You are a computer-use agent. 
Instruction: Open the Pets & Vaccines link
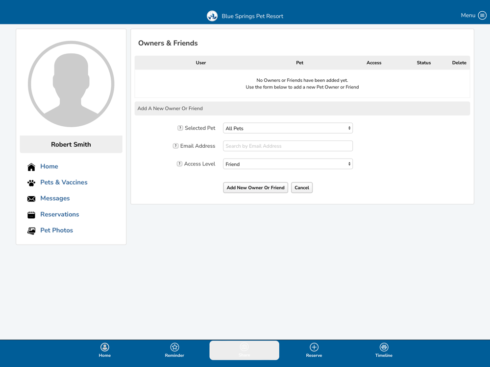coord(64,183)
